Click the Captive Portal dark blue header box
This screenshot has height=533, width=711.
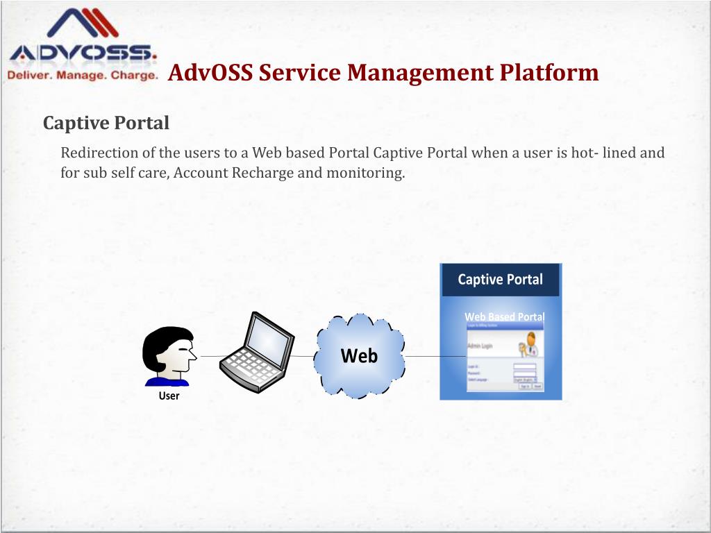pos(501,280)
